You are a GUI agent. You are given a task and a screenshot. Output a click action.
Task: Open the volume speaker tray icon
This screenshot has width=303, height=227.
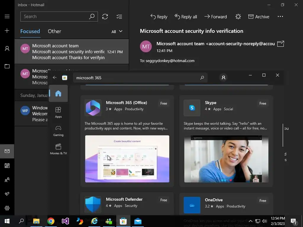pyautogui.click(x=265, y=221)
